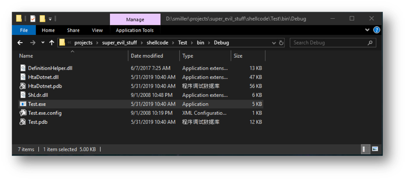Expand the chevron after bin breadcrumb
This screenshot has height=180, width=407.
coord(209,43)
